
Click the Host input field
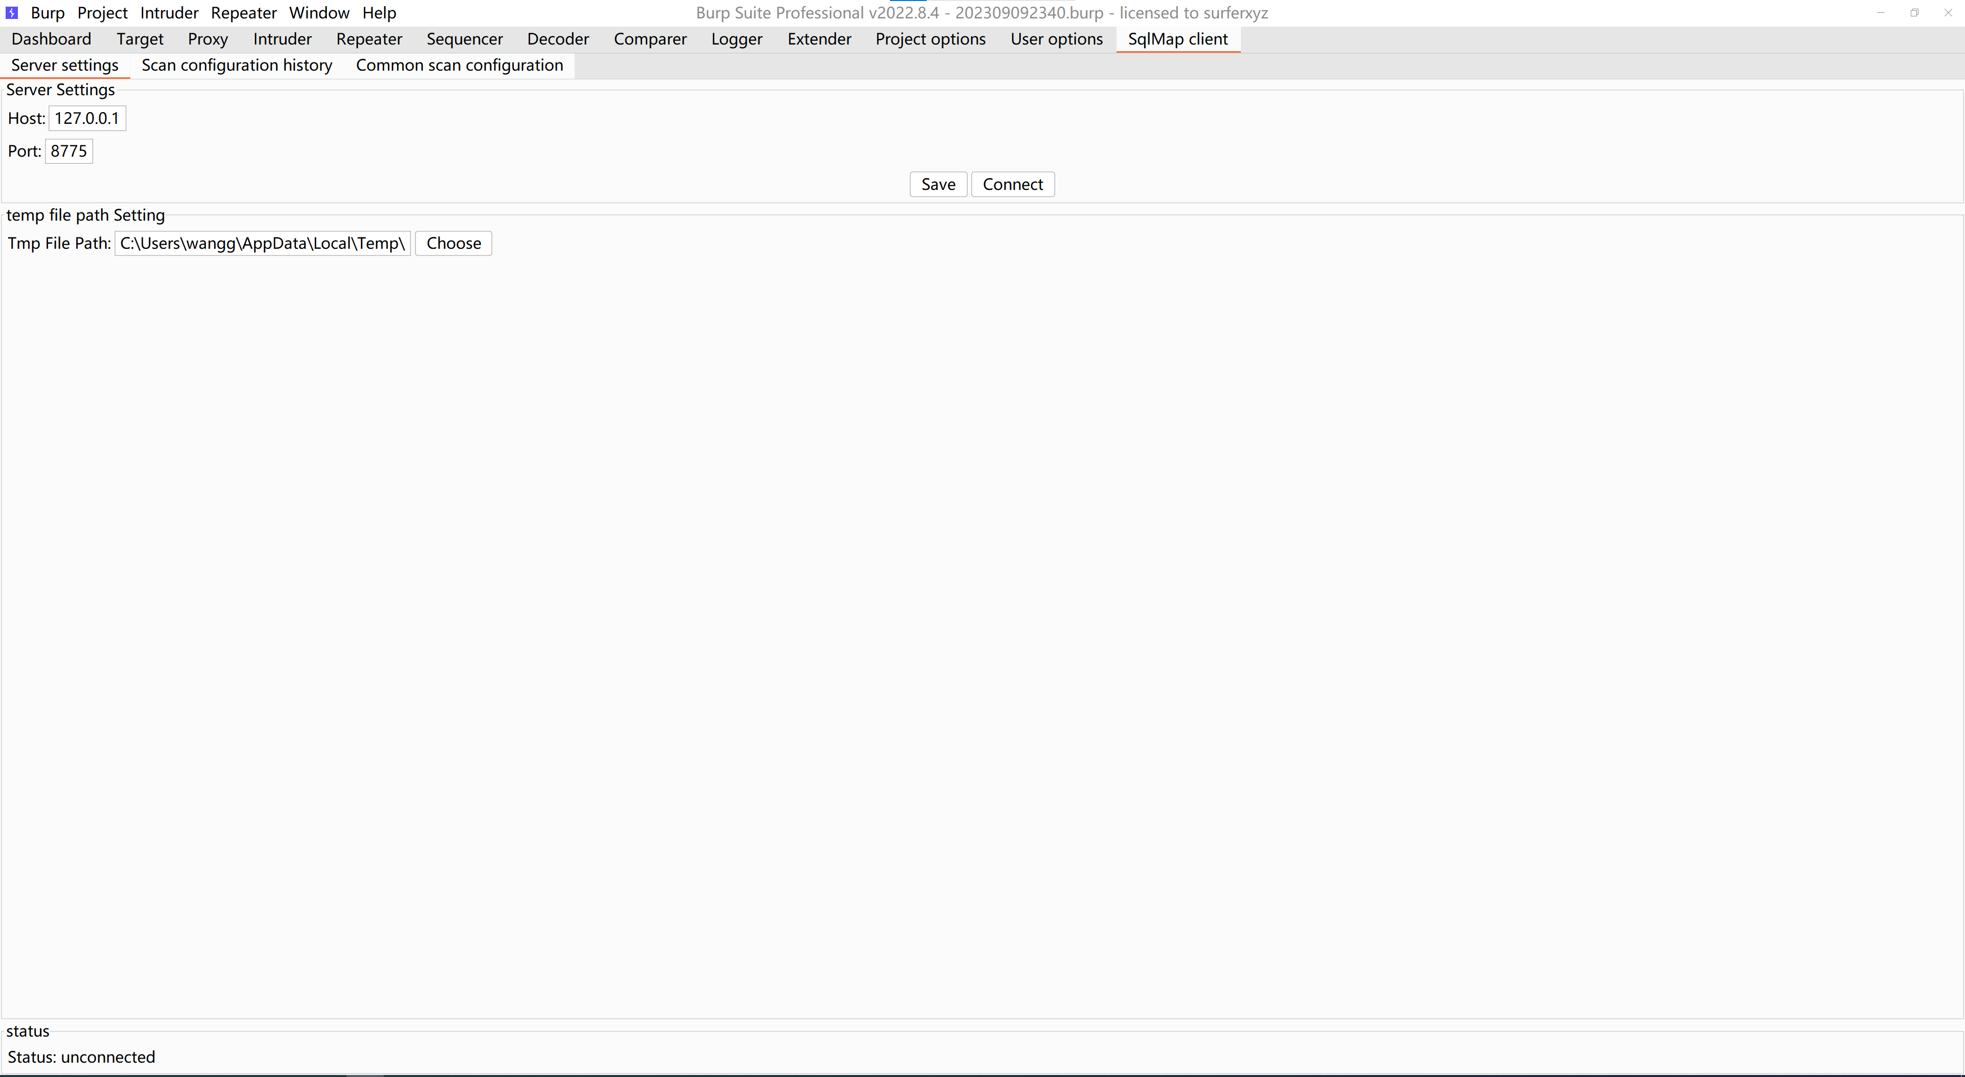[87, 118]
